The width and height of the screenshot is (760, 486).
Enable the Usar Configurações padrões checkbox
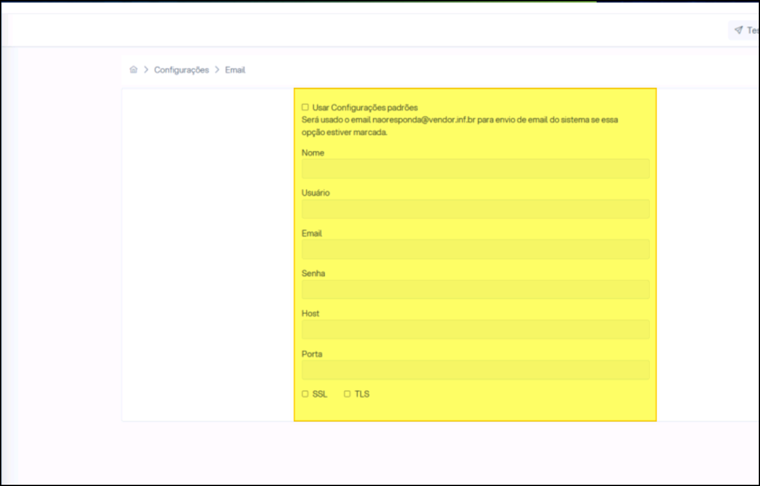[305, 107]
